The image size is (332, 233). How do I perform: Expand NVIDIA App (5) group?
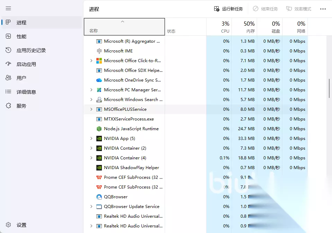click(x=91, y=138)
